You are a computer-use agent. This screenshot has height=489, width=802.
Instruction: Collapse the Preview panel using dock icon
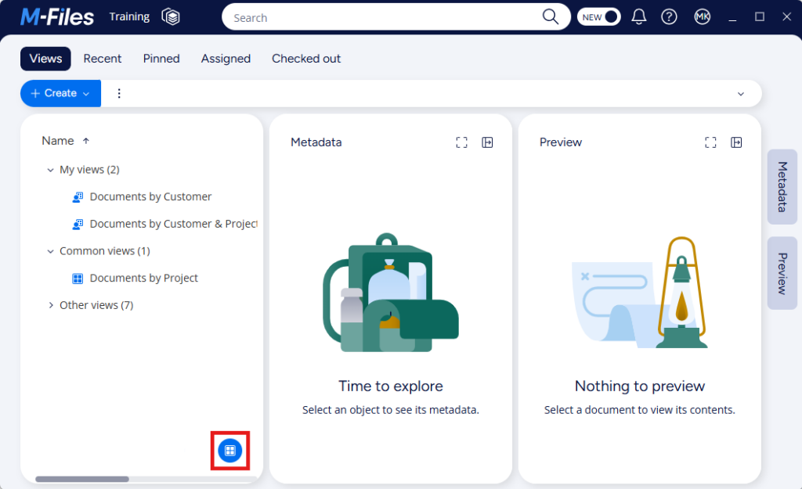click(x=736, y=142)
